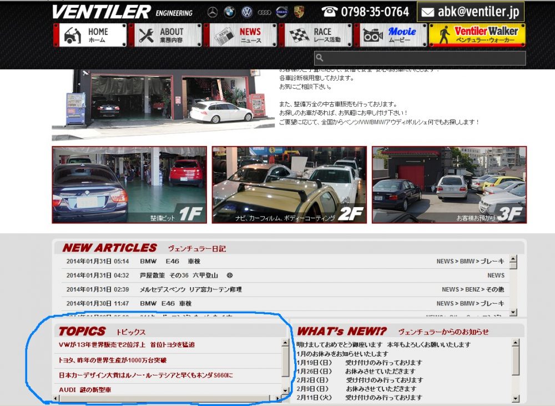Open topic '日本カーデザイン大賞はルノー・ルーテシア'
The image size is (555, 406).
pyautogui.click(x=146, y=375)
